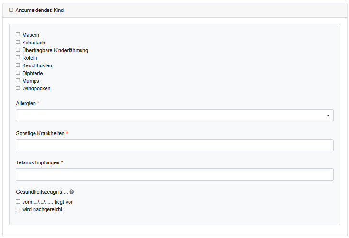Check Übertragbare Kinderlähmung option

[x=18, y=50]
